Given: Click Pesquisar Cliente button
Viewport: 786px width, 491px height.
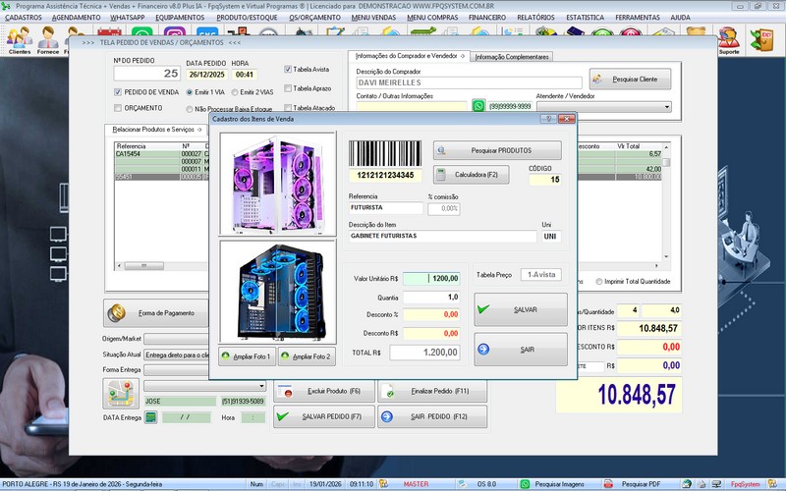Looking at the screenshot, I should point(630,80).
